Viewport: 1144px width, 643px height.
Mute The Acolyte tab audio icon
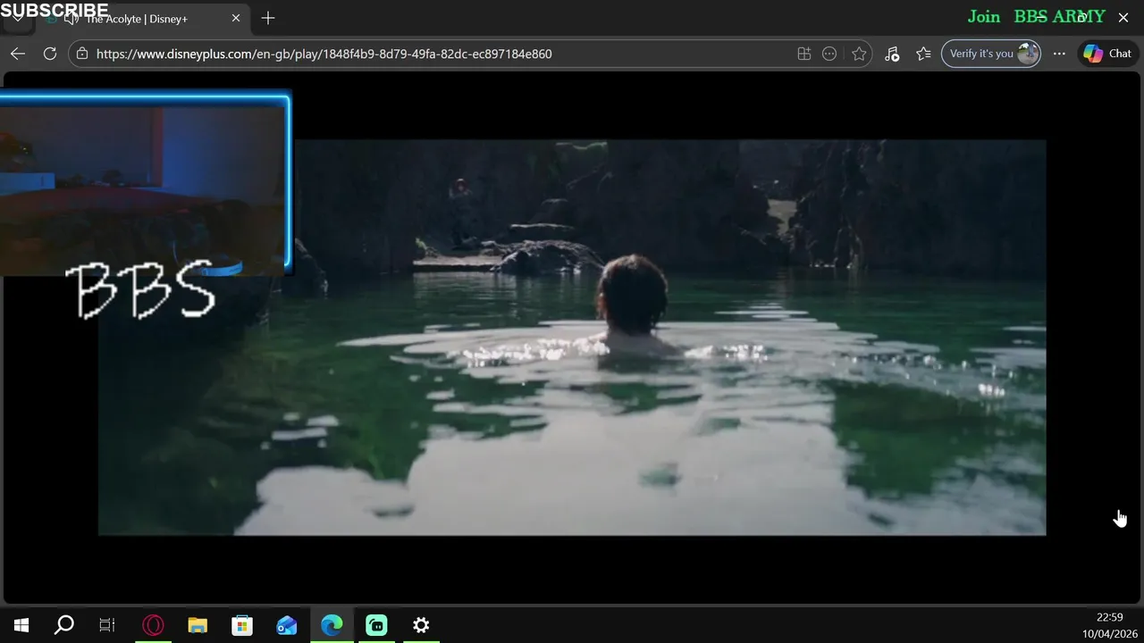click(x=71, y=19)
